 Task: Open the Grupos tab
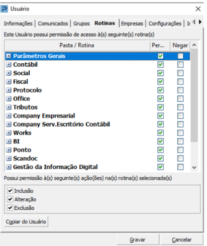(x=81, y=24)
